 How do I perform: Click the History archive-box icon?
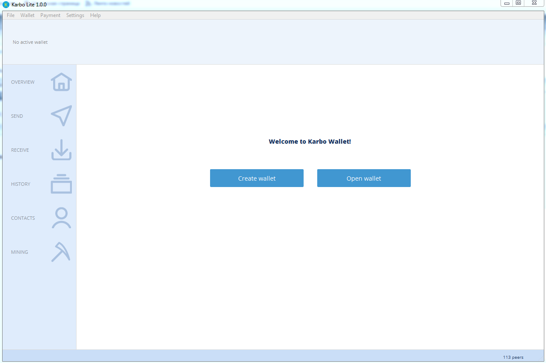point(61,184)
